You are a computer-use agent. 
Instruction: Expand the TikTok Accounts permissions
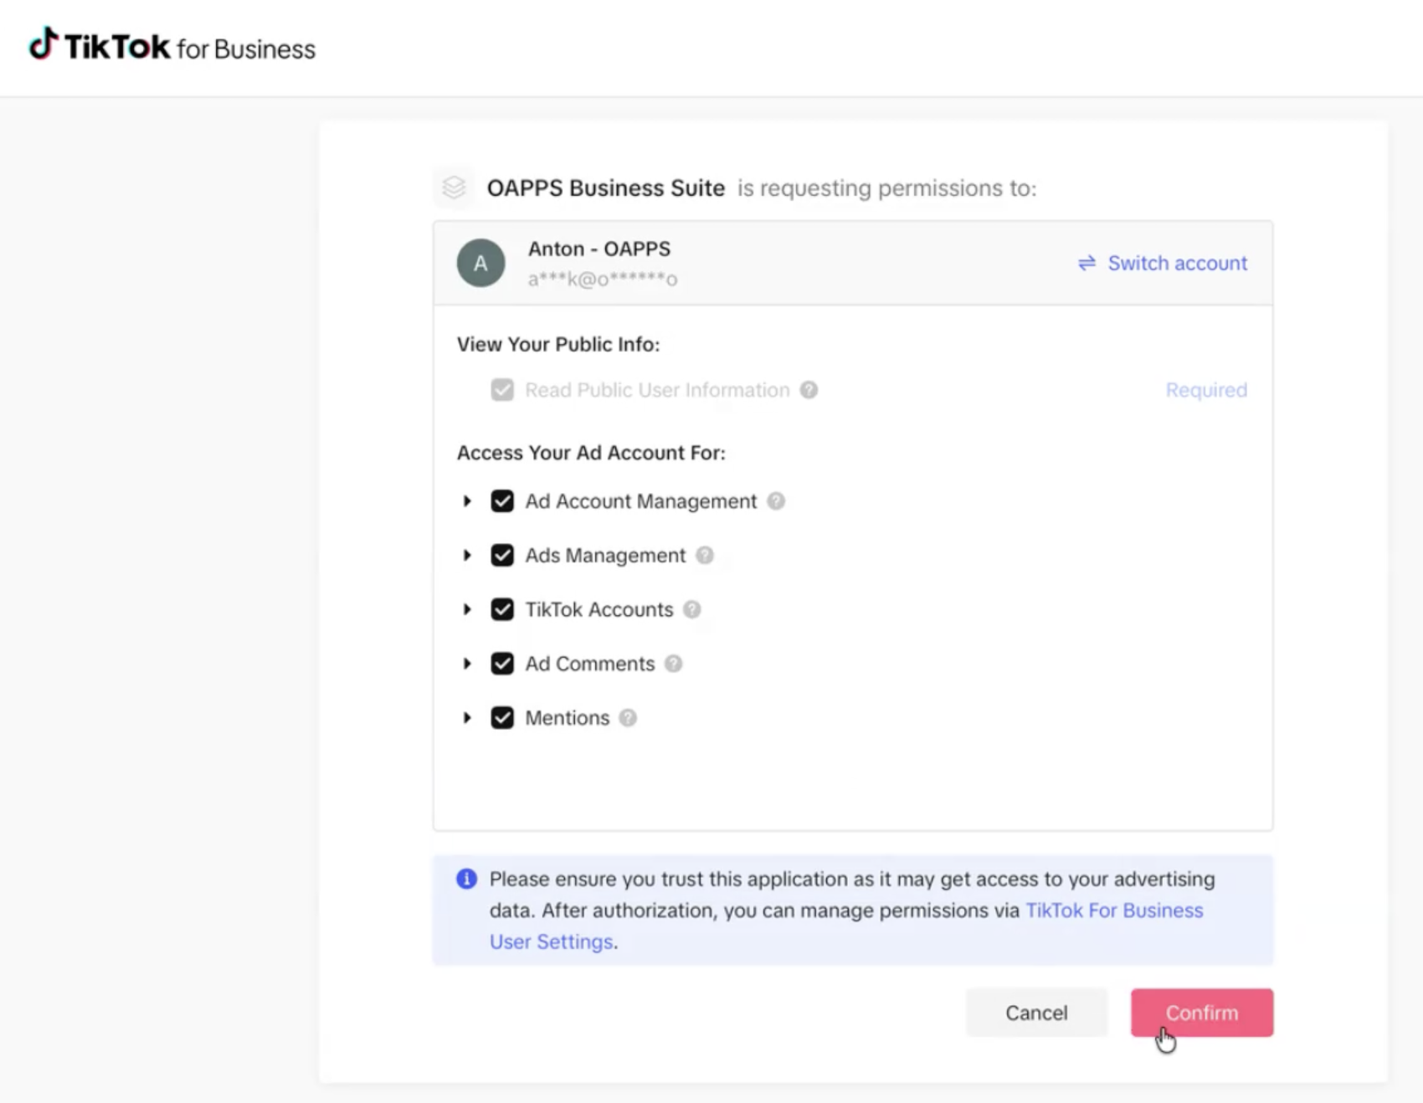click(x=467, y=609)
